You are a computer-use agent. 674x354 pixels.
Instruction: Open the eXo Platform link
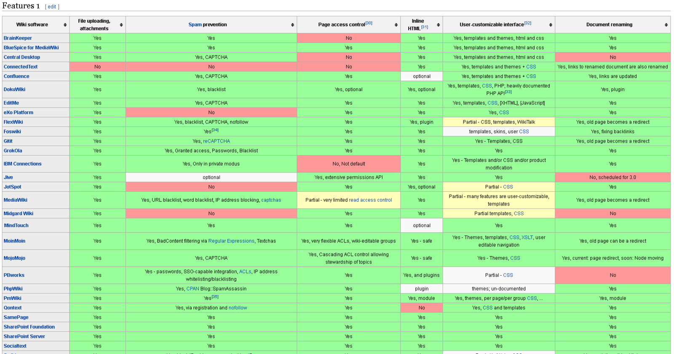(x=19, y=113)
